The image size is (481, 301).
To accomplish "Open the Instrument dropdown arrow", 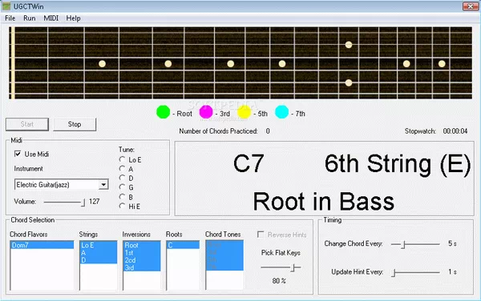I will (103, 185).
